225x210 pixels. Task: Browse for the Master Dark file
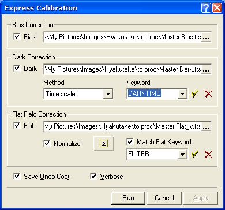206,70
